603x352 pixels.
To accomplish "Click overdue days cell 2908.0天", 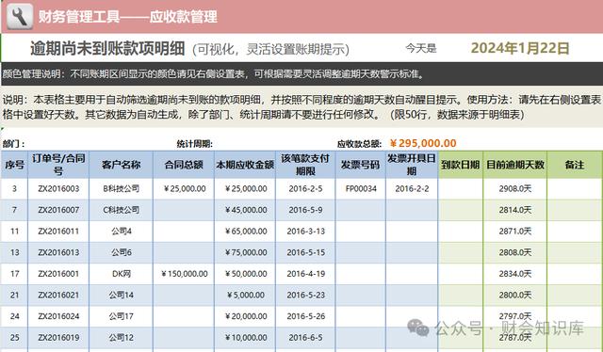I will click(515, 188).
